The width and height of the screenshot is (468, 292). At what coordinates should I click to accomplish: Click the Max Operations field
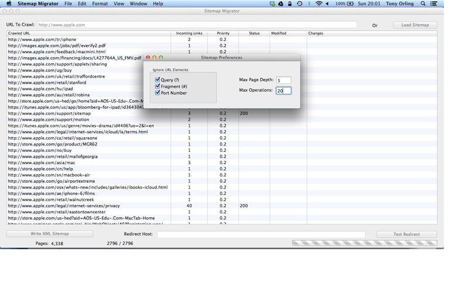click(283, 91)
